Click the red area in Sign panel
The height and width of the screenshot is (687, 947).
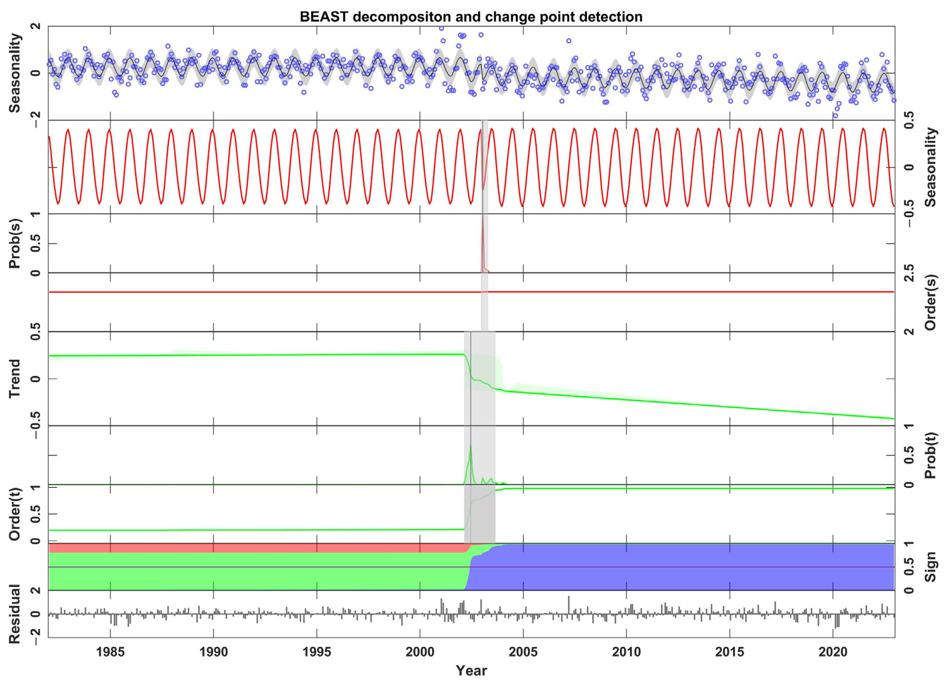click(251, 548)
